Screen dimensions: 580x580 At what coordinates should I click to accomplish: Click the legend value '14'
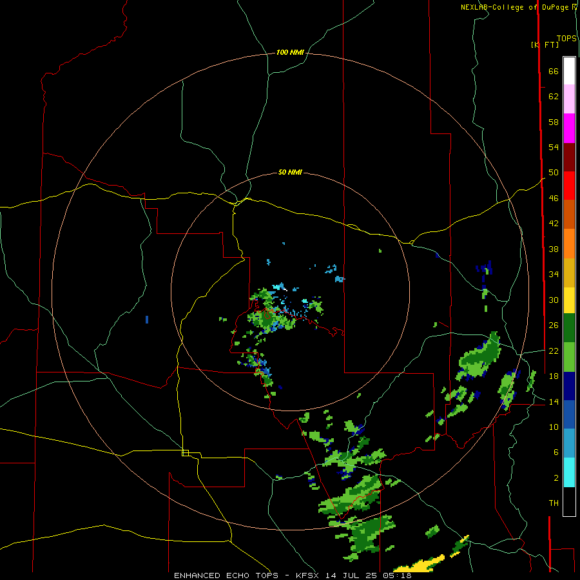click(554, 401)
